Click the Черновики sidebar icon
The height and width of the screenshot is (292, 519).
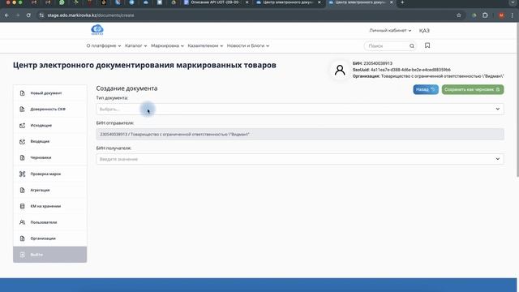(22, 157)
